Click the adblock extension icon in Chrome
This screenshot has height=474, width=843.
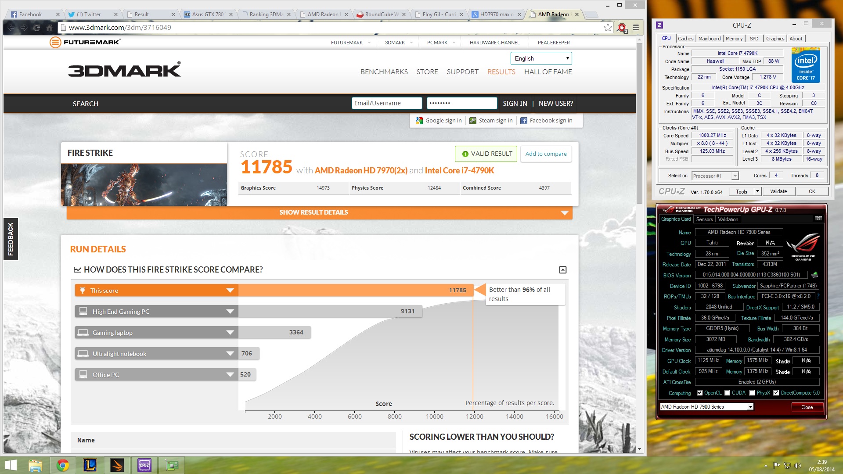(622, 28)
